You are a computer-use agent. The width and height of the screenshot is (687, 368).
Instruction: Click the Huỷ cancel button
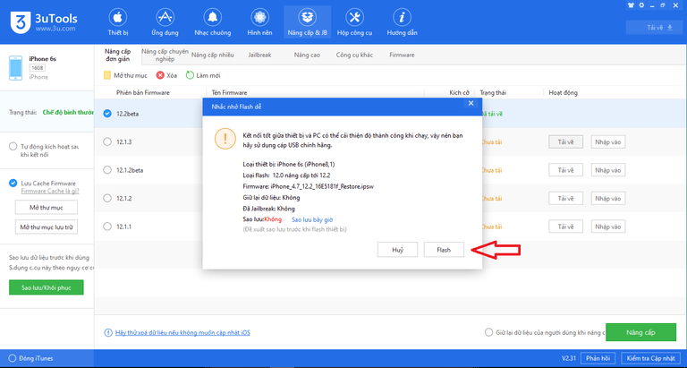click(397, 250)
